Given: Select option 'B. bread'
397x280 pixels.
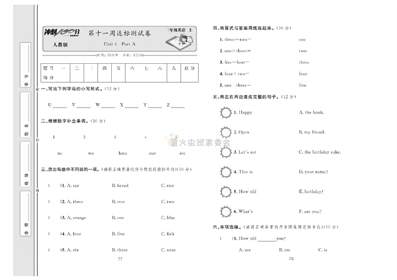Looking at the screenshot, I should [120, 185].
